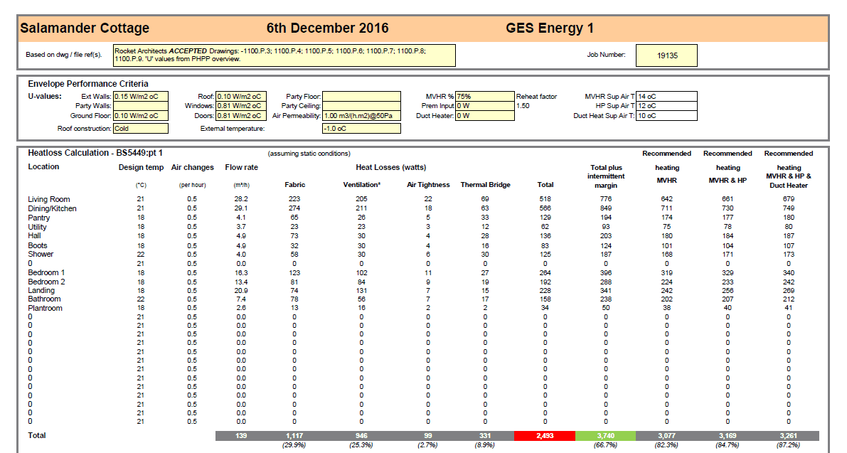Select the Fabric total 1,117 cell
The width and height of the screenshot is (847, 453).
(294, 436)
